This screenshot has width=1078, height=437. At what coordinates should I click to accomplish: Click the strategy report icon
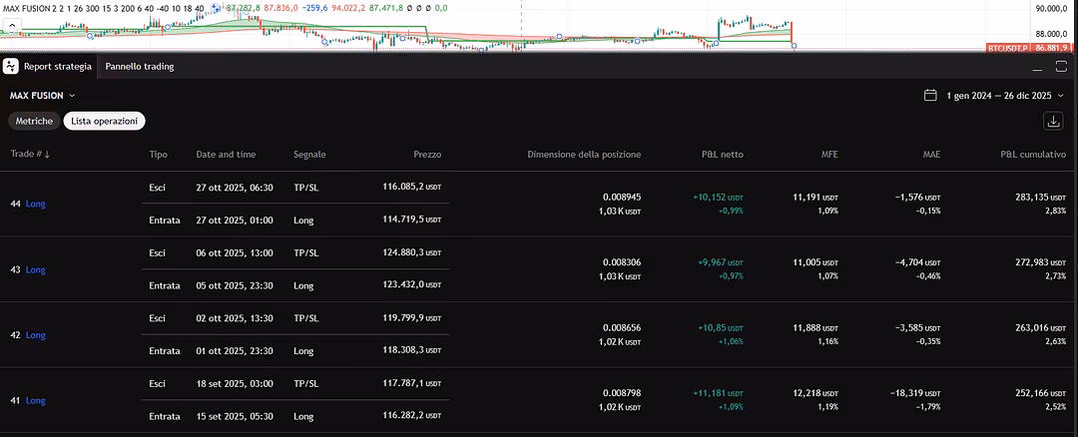(11, 66)
